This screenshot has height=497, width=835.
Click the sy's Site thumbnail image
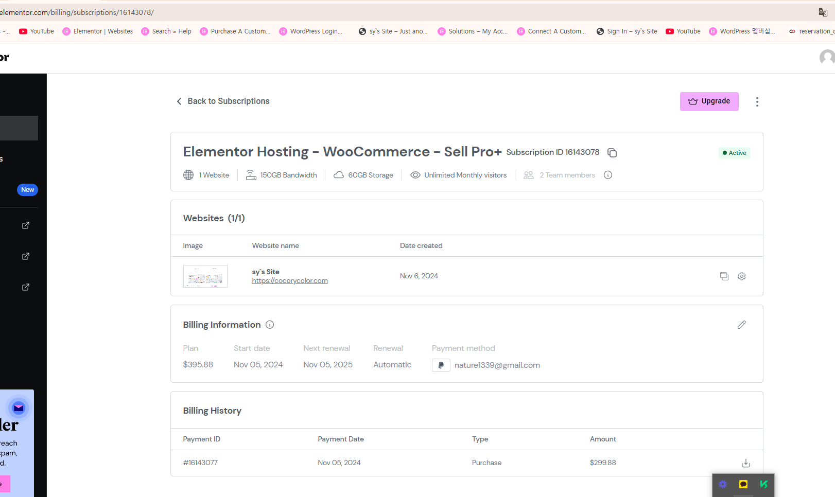[205, 276]
